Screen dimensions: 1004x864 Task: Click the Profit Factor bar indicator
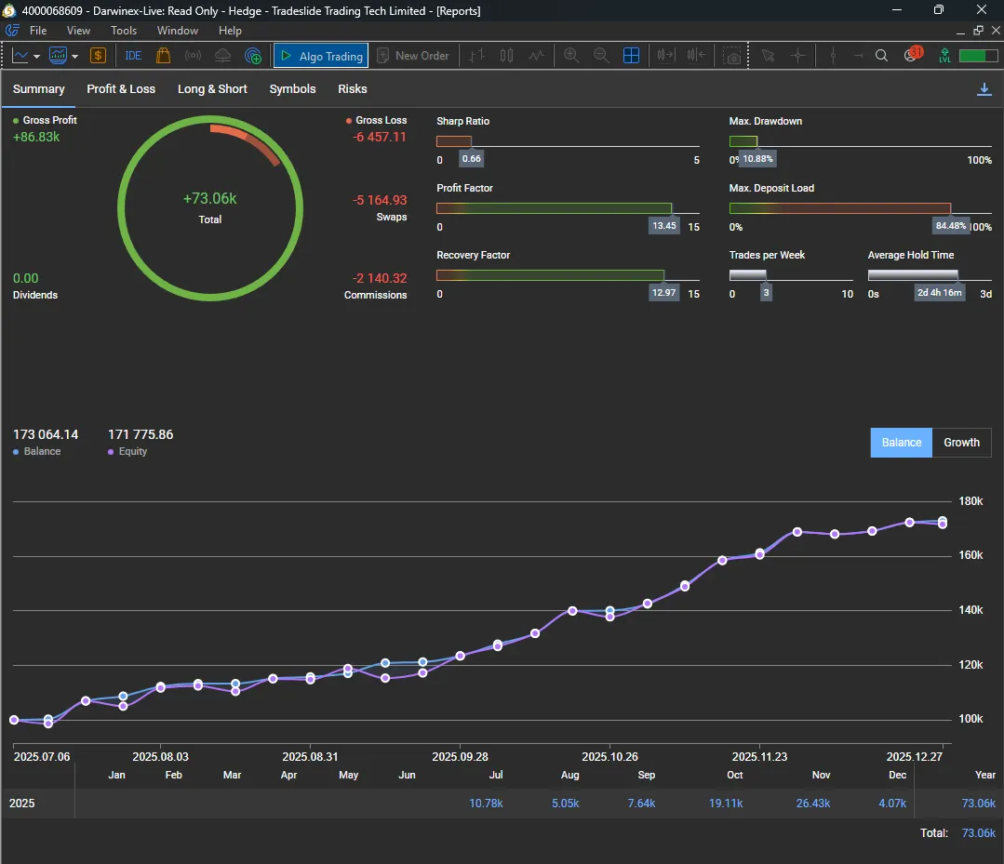554,208
